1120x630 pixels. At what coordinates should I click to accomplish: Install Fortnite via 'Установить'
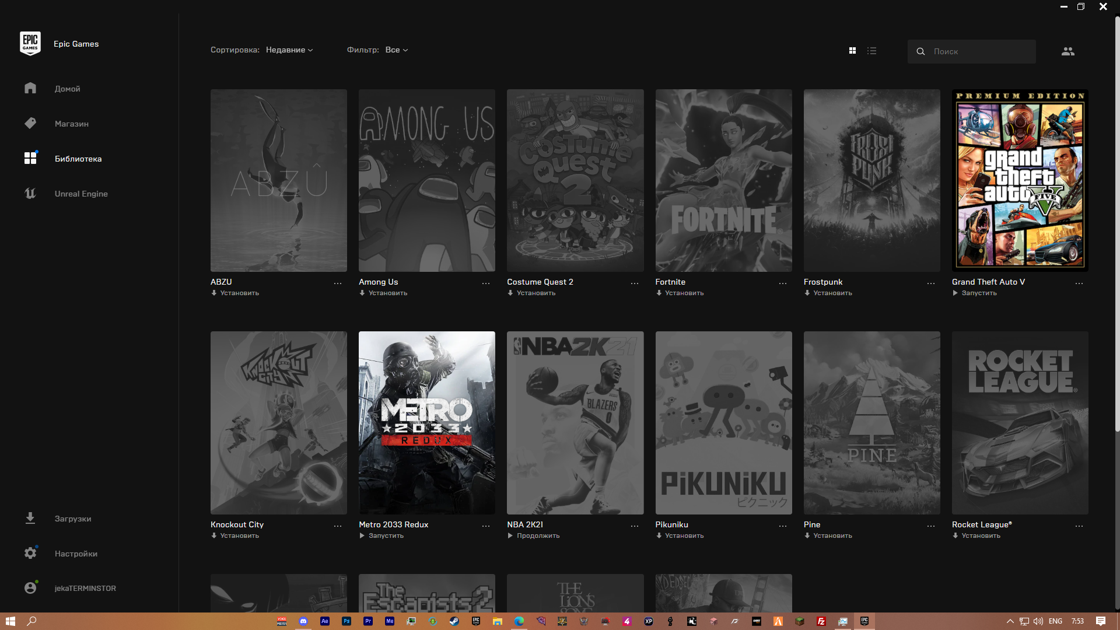coord(680,293)
